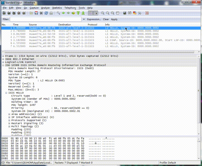Open the Edit menu
The image size is (202, 166).
pyautogui.click(x=11, y=8)
